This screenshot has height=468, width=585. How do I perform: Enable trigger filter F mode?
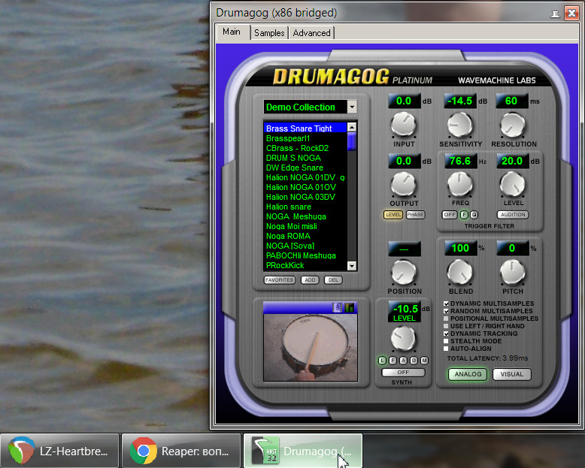point(464,215)
